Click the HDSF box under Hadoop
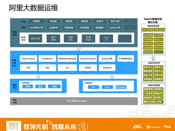Viewport: 175px width, 131px height. tap(107, 87)
